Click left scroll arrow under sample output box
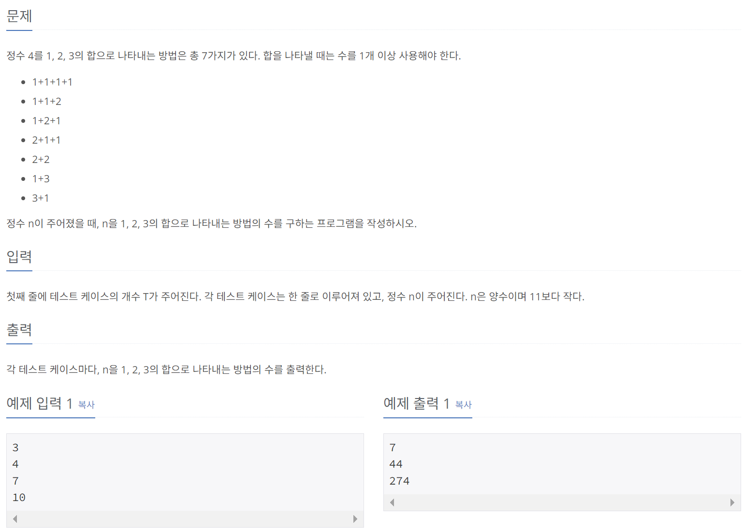The width and height of the screenshot is (744, 532). pyautogui.click(x=392, y=502)
